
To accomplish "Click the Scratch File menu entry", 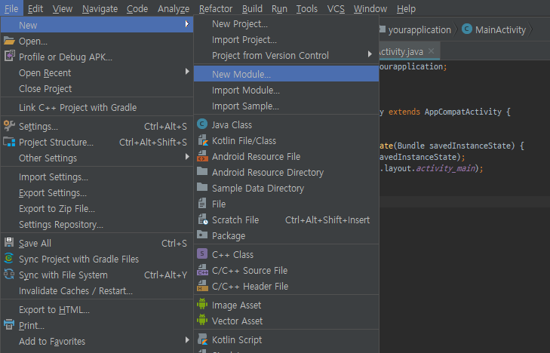I will [235, 219].
